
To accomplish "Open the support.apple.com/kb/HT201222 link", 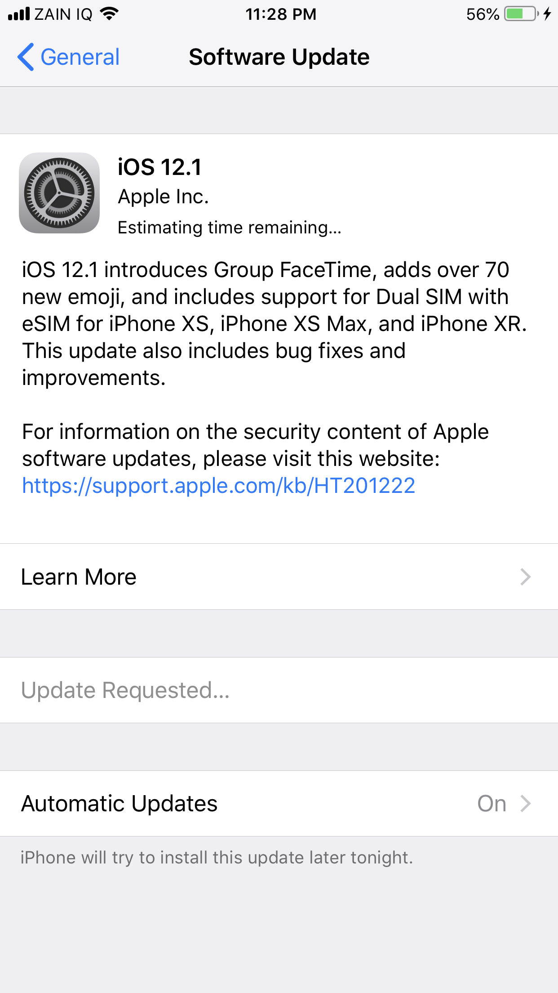I will point(219,486).
